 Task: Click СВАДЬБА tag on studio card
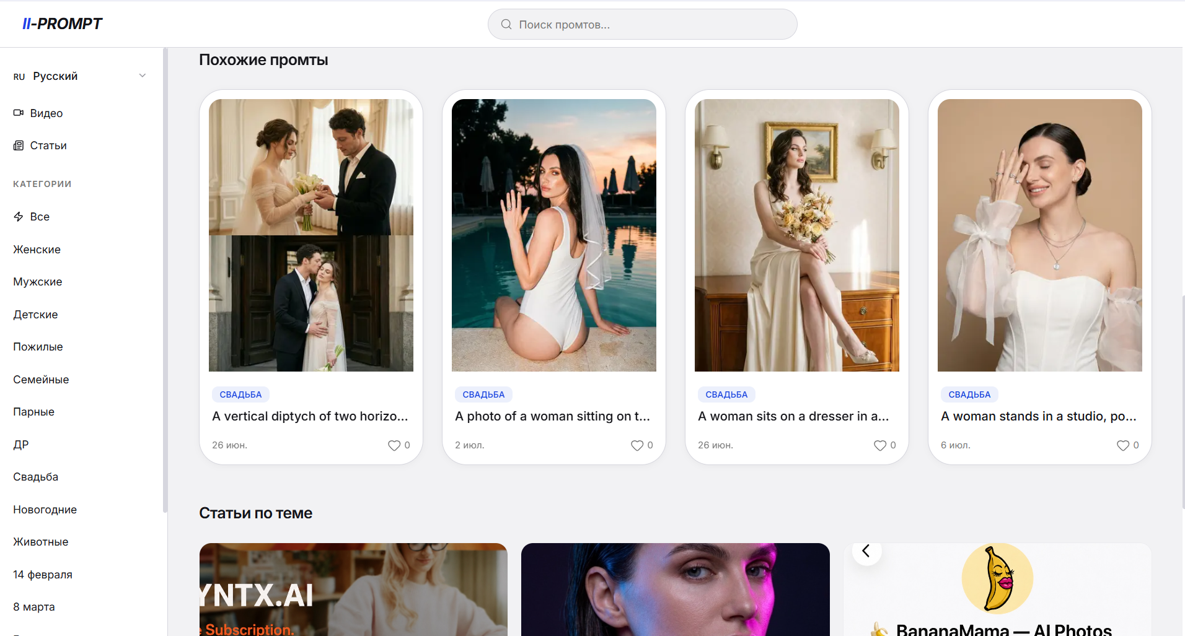pos(969,394)
